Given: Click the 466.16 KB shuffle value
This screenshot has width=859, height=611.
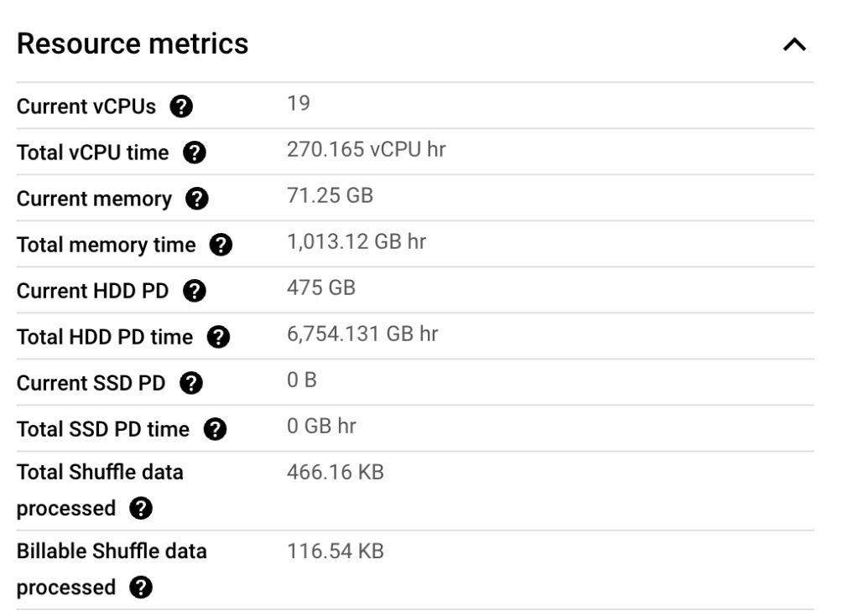Looking at the screenshot, I should tap(336, 473).
